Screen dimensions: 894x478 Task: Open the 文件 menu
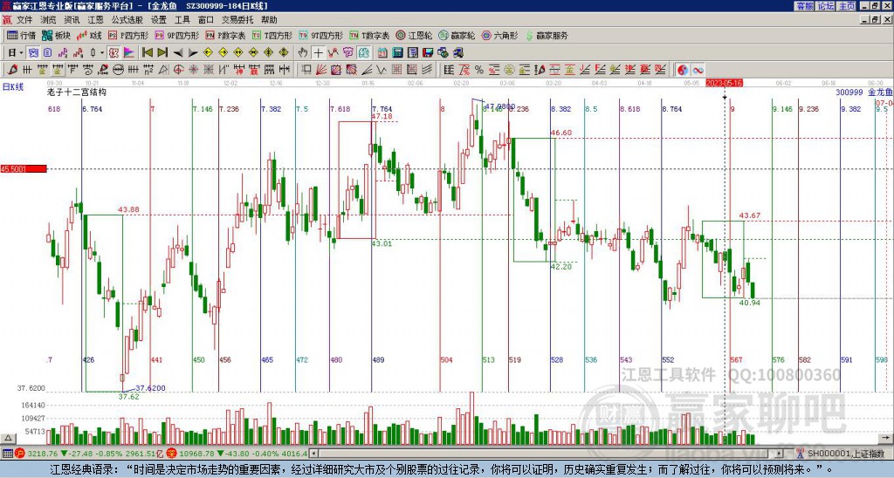coord(24,20)
